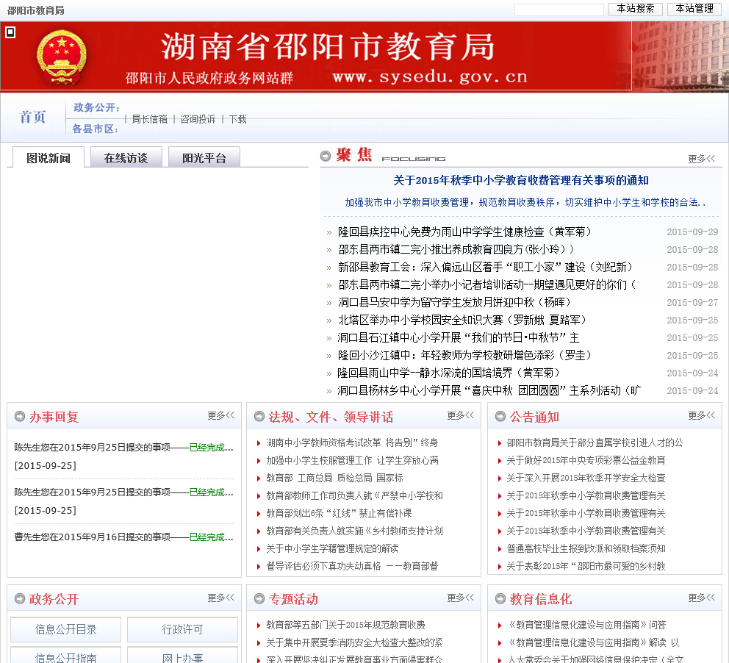Open 局长信箱 link
729x663 pixels.
(x=149, y=119)
